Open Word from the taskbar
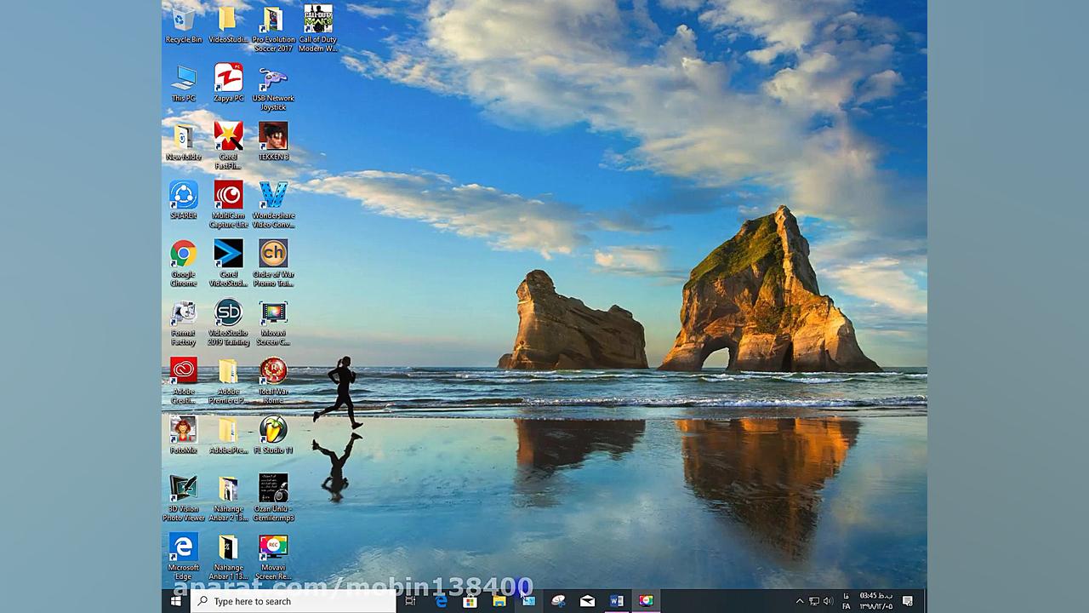This screenshot has width=1089, height=613. click(617, 601)
